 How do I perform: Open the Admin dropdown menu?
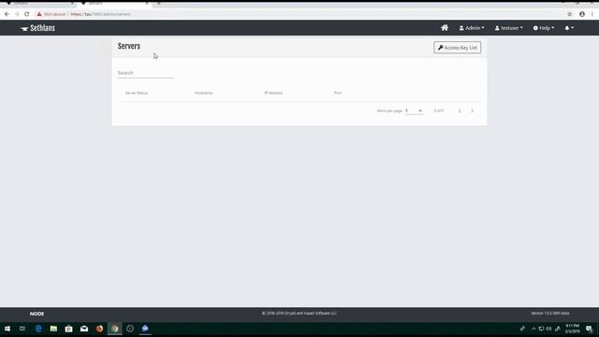click(x=472, y=28)
